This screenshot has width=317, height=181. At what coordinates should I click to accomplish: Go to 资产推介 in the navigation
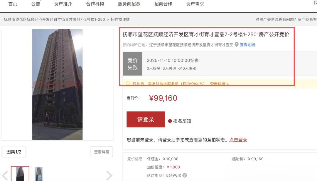point(63,4)
